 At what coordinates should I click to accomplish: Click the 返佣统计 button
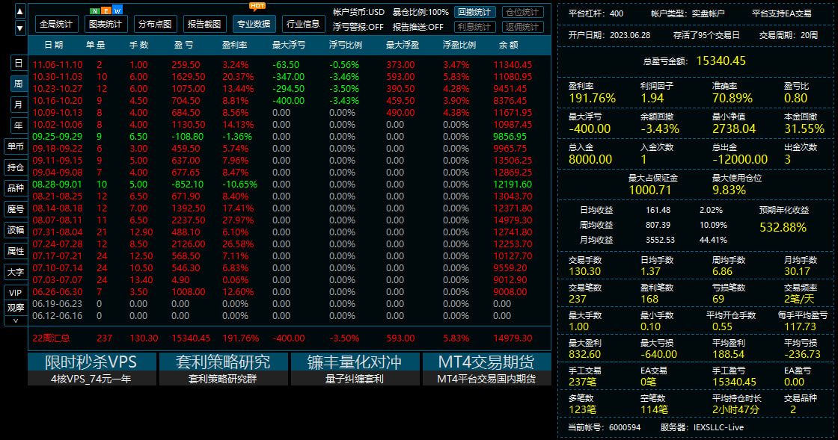523,27
